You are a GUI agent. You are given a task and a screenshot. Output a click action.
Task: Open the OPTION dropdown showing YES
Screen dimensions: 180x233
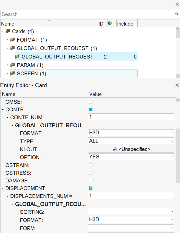click(x=131, y=157)
